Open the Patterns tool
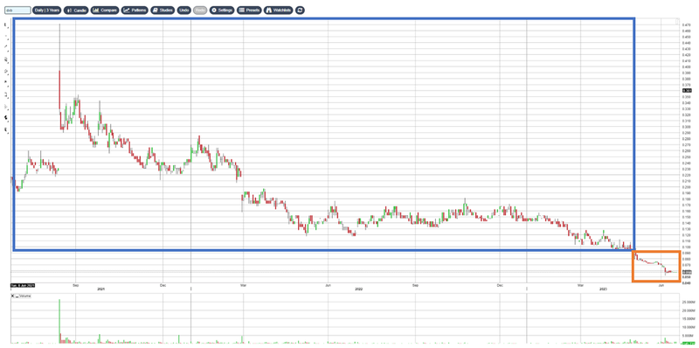 click(x=135, y=10)
